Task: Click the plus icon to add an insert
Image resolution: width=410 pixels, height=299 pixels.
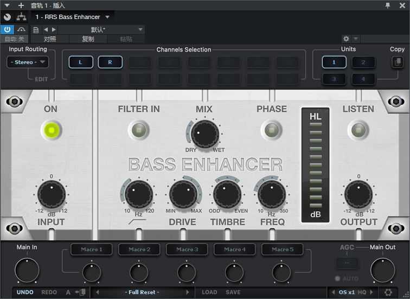Action: (21, 5)
